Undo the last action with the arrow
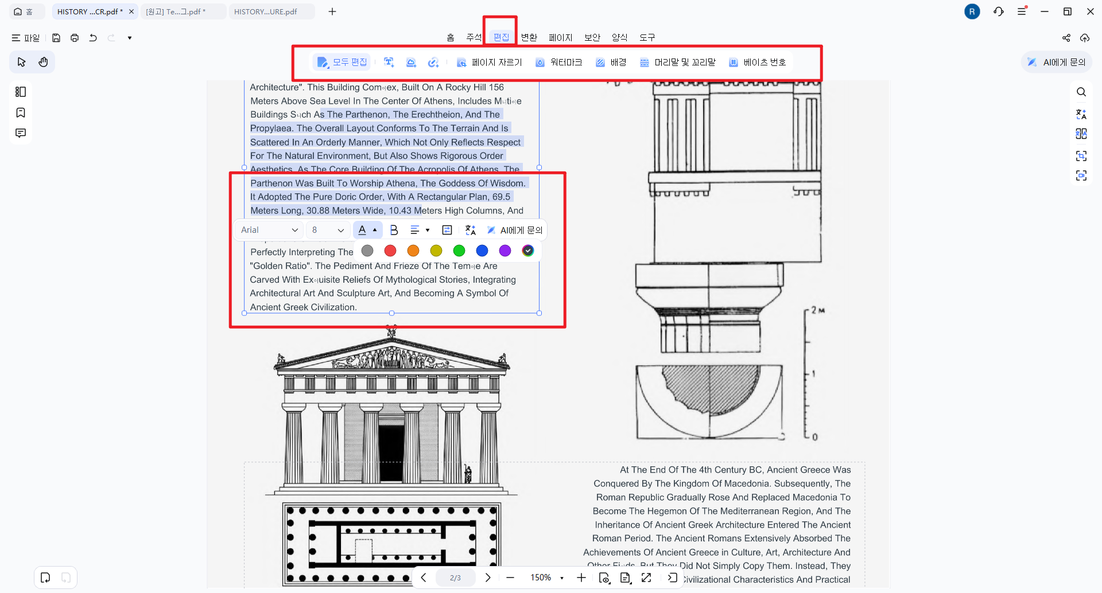Screen dimensions: 1102x593 pyautogui.click(x=93, y=38)
